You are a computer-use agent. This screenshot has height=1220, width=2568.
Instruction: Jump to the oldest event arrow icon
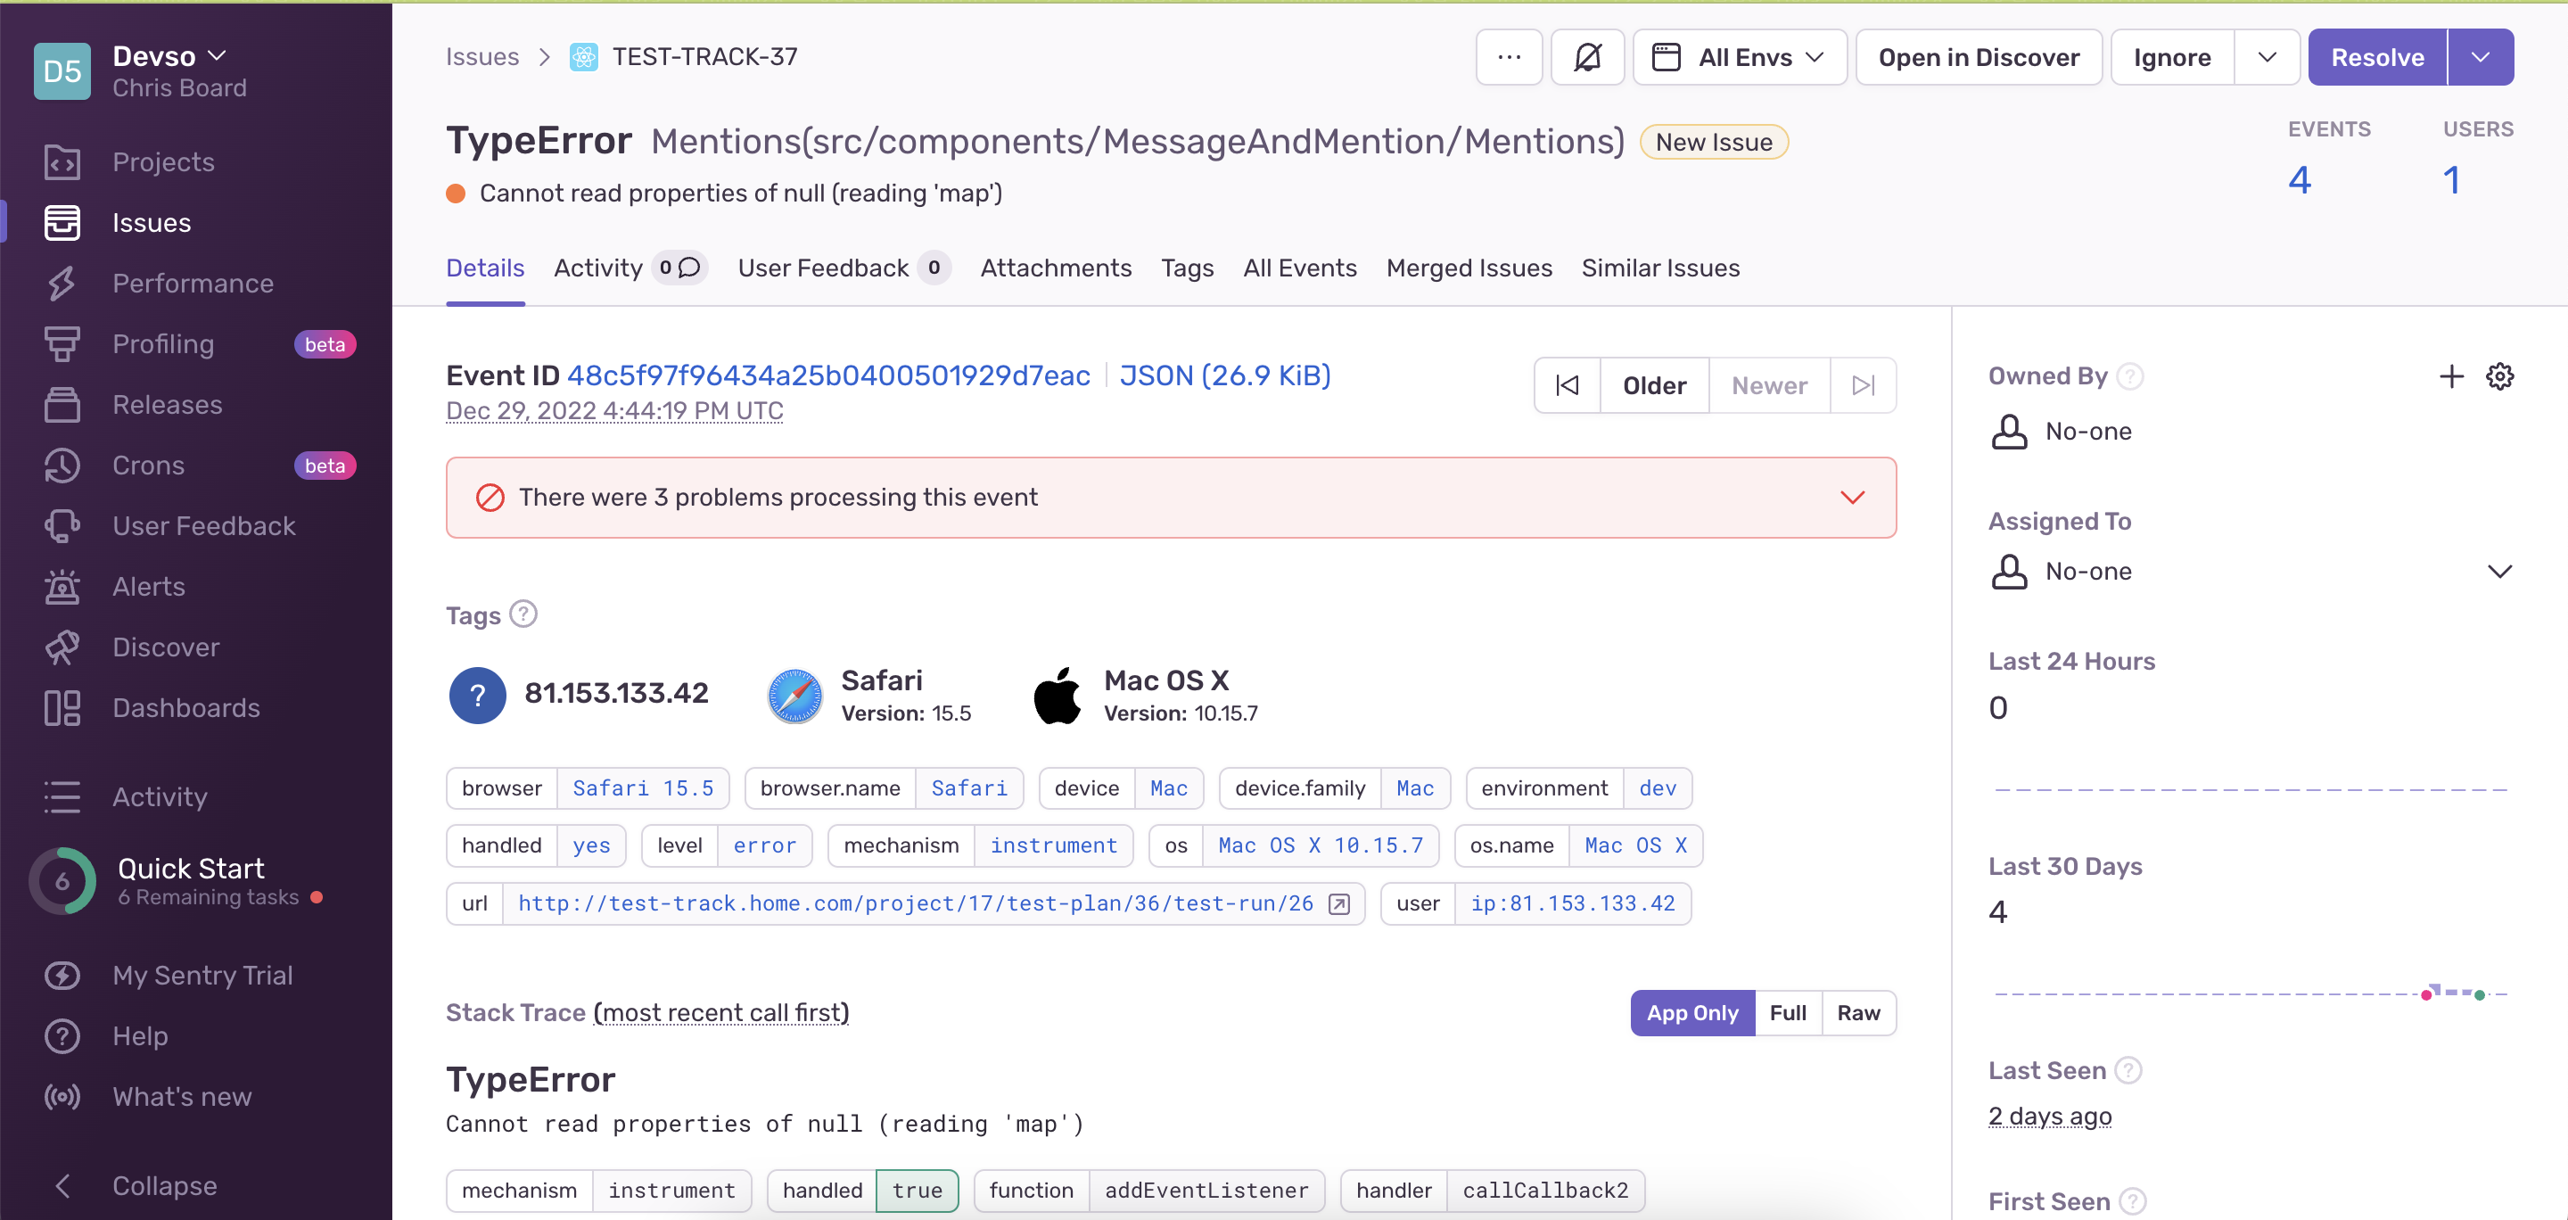click(x=1568, y=386)
